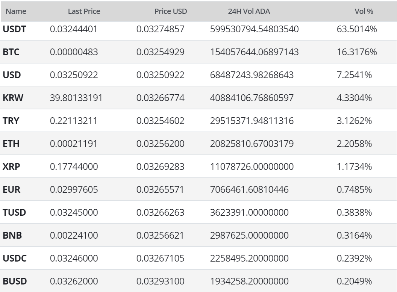
Task: Click BTC volume 154057644.06897143
Action: 255,52
